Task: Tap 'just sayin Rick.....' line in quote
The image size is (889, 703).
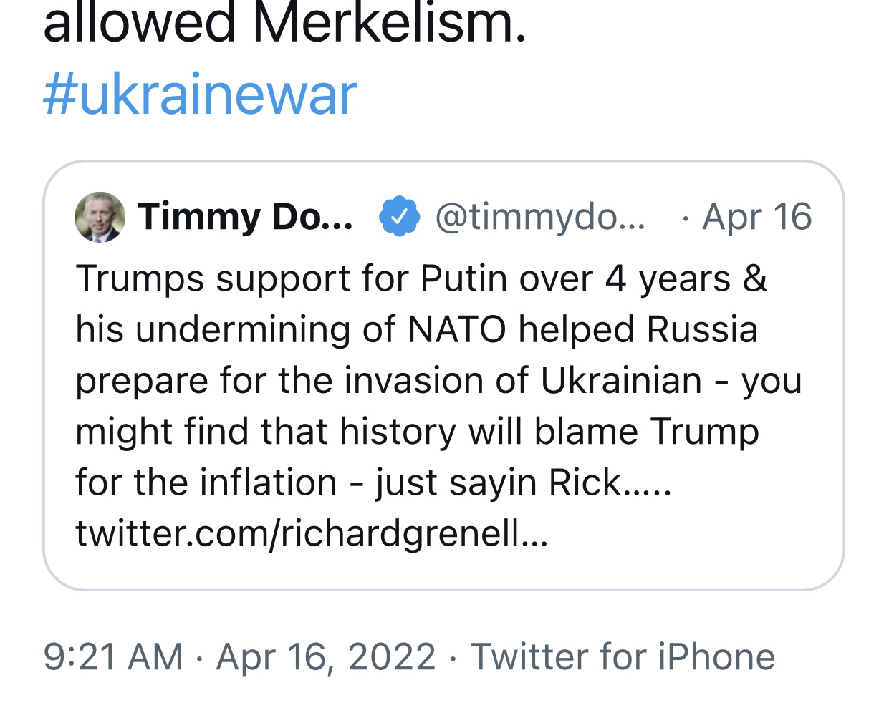Action: tap(524, 483)
